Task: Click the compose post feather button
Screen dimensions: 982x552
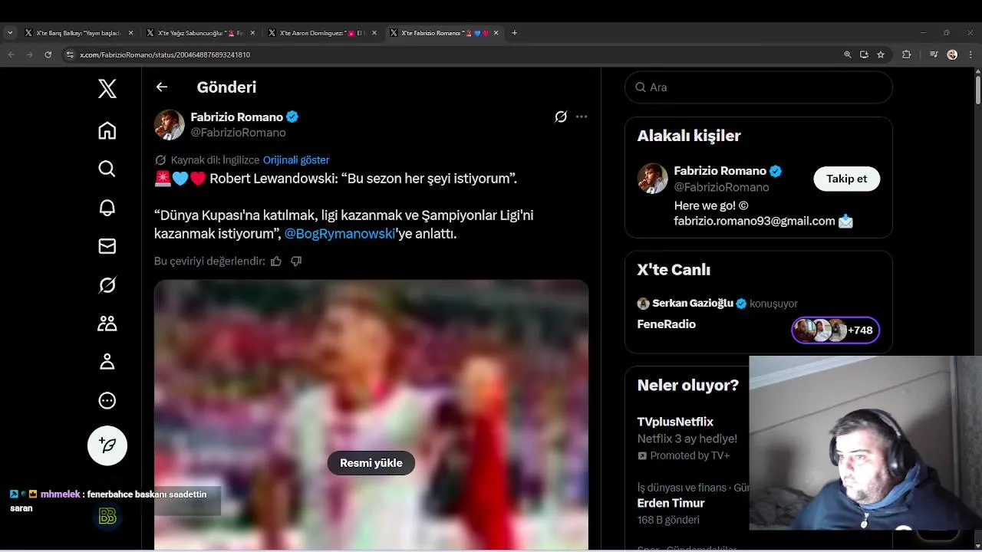Action: [107, 445]
